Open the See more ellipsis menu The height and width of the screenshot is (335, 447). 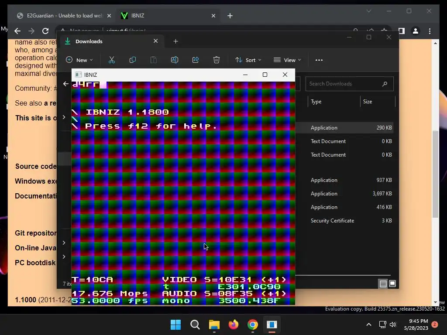pos(319,60)
